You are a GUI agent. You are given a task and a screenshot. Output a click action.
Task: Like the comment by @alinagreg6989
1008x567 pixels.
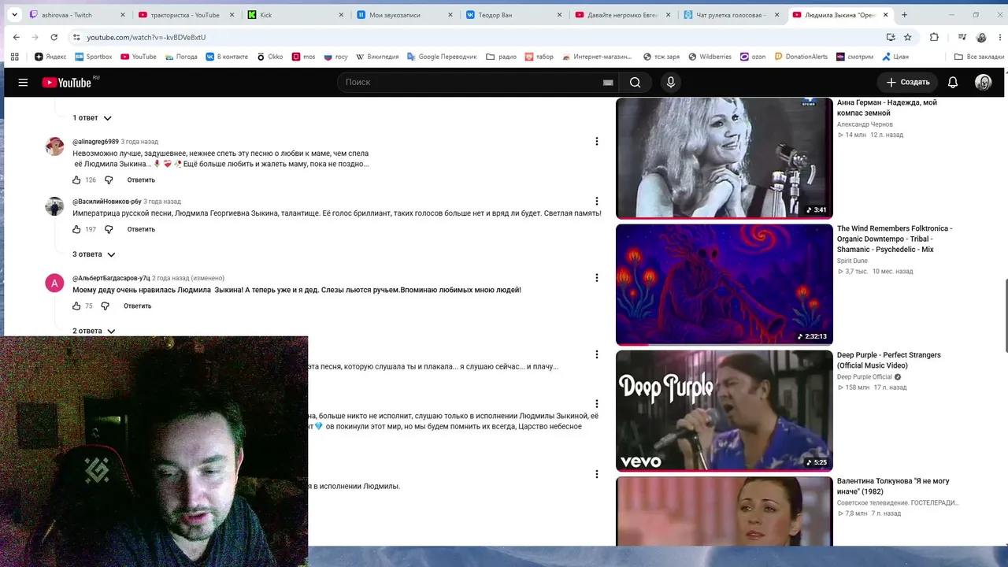point(76,180)
